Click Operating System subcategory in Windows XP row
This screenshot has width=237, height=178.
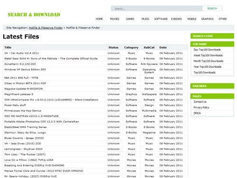(x=149, y=71)
